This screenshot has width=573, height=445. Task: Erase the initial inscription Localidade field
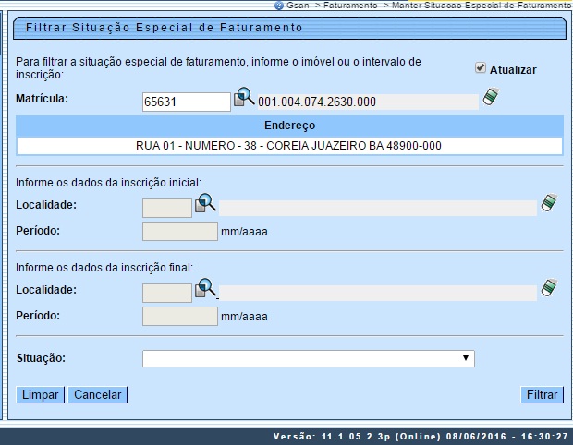tap(550, 203)
